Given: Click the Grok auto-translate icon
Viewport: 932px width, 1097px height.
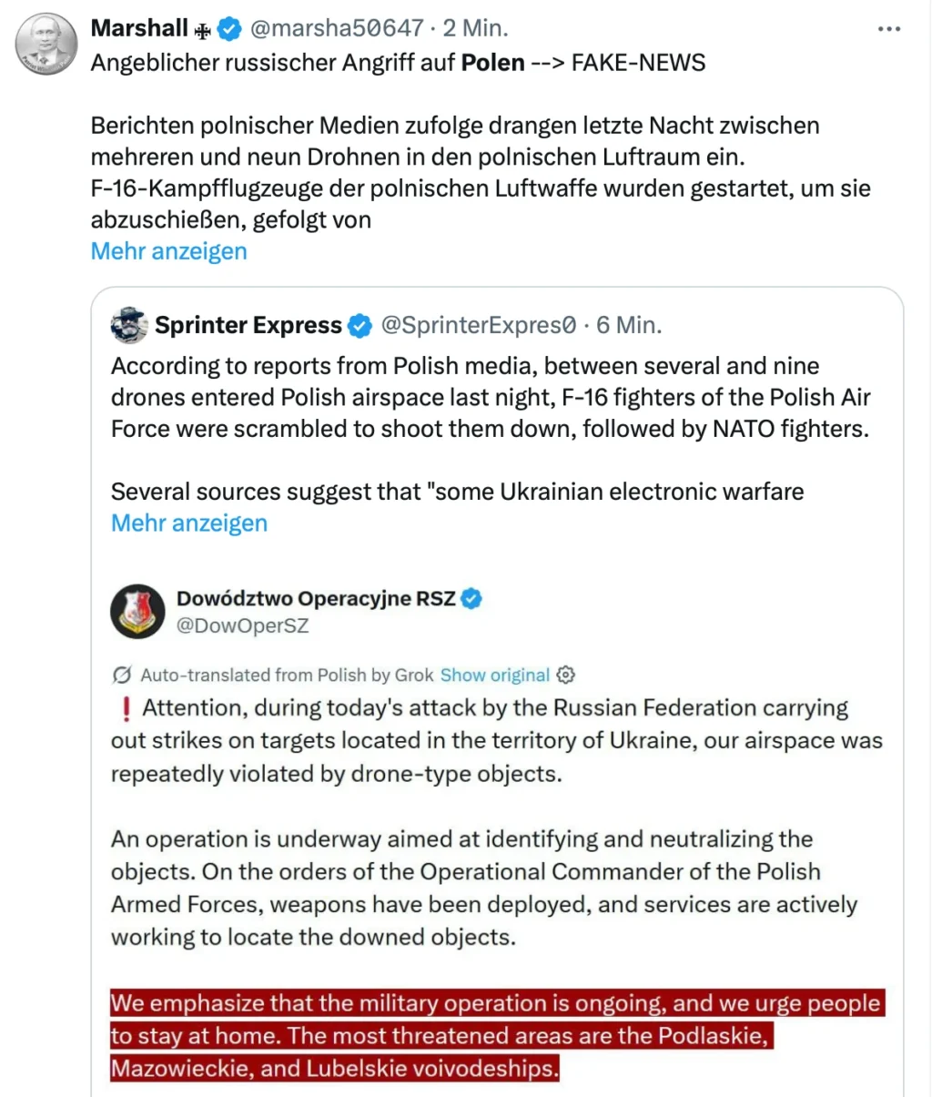Looking at the screenshot, I should tap(121, 675).
